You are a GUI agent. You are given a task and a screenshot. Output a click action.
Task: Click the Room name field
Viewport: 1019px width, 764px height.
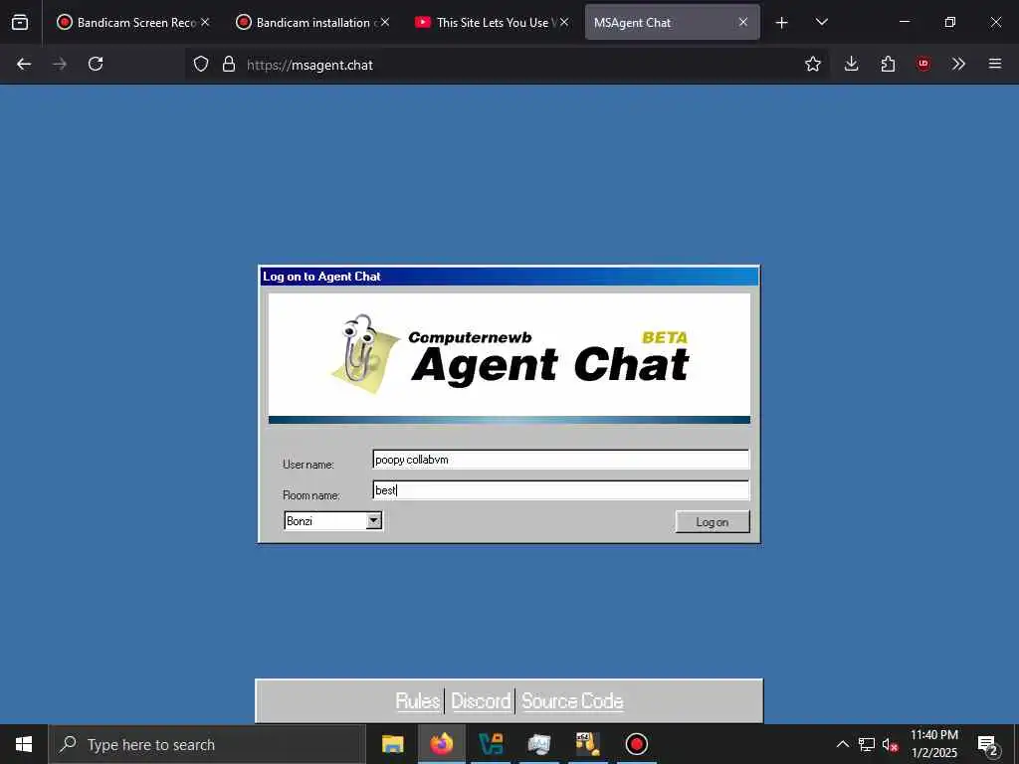561,489
